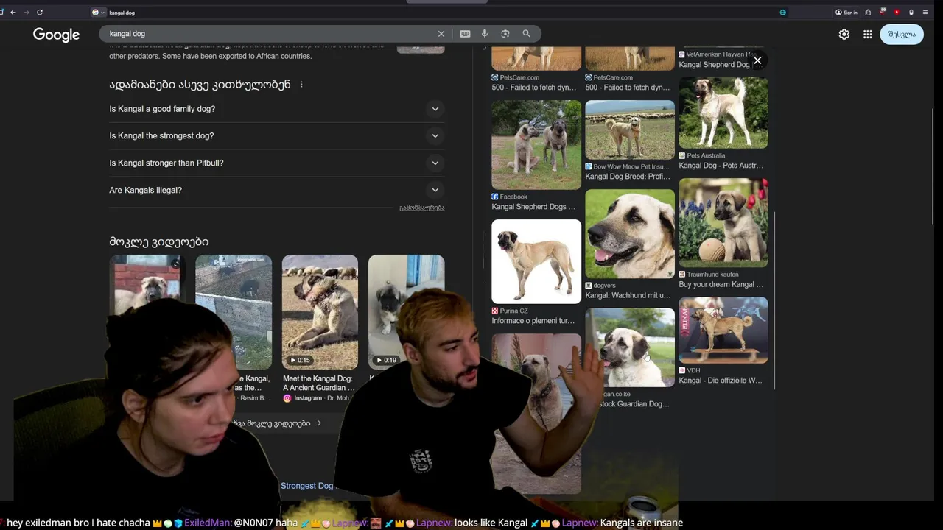943x530 pixels.
Task: Click the Google logo
Action: (x=56, y=35)
